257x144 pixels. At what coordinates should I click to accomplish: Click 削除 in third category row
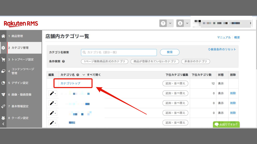(233, 113)
